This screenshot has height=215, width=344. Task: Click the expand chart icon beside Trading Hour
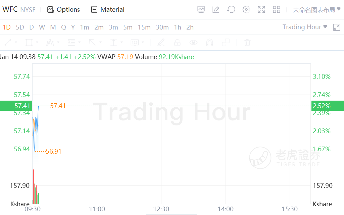(336, 28)
